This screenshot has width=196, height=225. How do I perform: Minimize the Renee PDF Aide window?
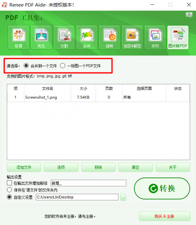pyautogui.click(x=152, y=5)
